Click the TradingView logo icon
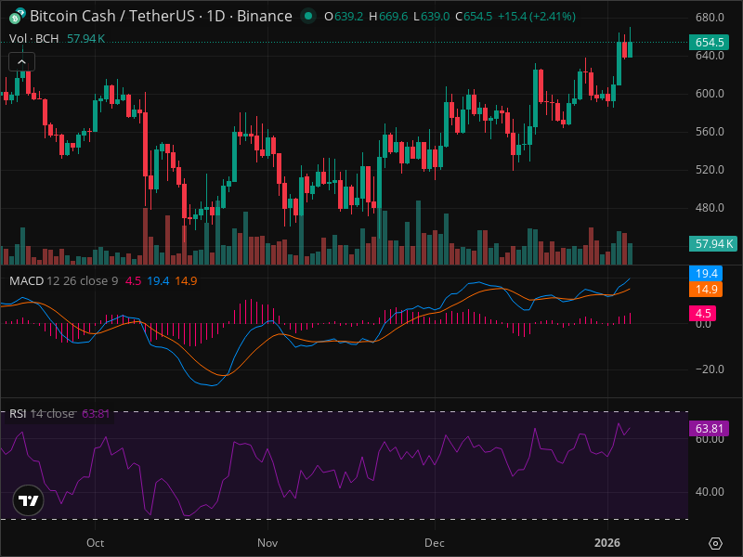The width and height of the screenshot is (743, 557). [29, 500]
